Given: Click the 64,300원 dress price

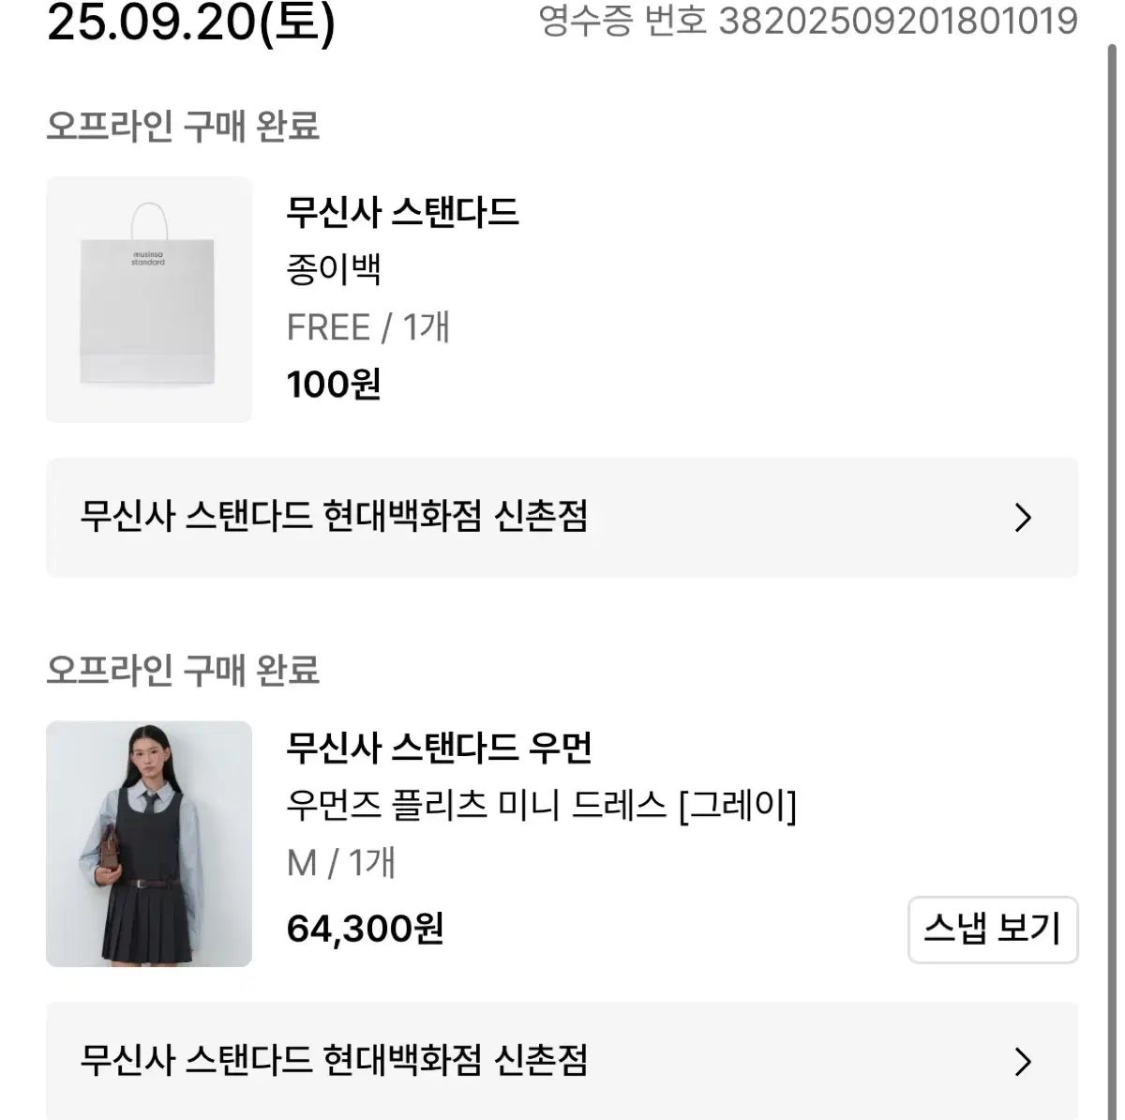Looking at the screenshot, I should pos(365,929).
